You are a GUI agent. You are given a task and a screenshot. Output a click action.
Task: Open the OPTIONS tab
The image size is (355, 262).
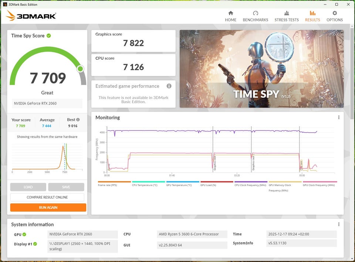(x=335, y=16)
